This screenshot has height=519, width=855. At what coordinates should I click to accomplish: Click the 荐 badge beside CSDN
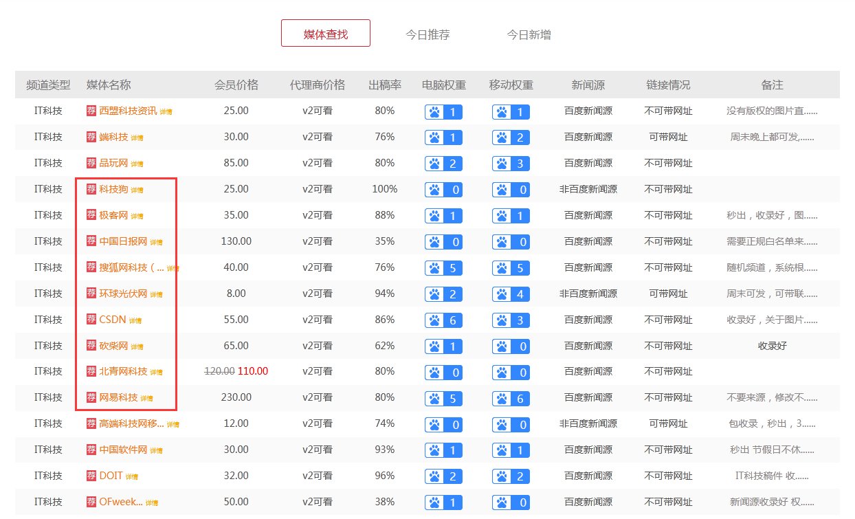[91, 319]
